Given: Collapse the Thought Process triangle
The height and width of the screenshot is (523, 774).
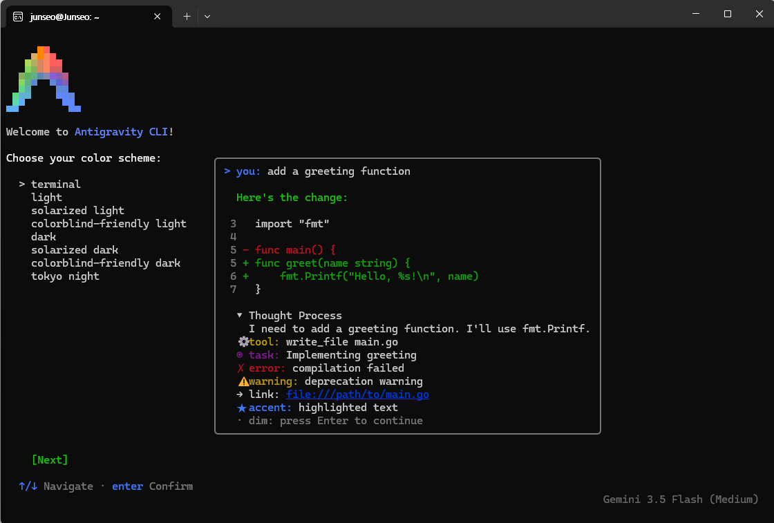Looking at the screenshot, I should click(239, 315).
